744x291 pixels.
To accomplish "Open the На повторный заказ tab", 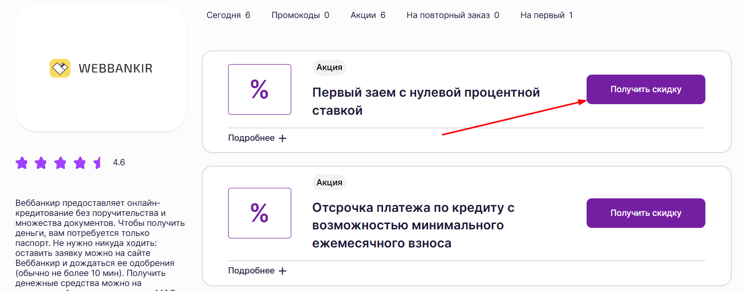I will (452, 15).
